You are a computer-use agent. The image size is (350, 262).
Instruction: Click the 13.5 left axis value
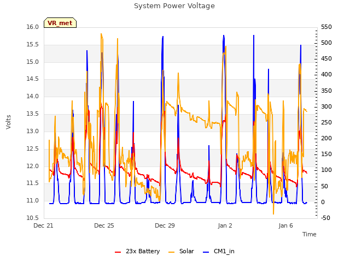point(33,114)
